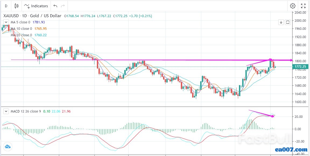This screenshot has width=310, height=156.
Task: Select the XAUUSD symbol name
Action: click(x=11, y=16)
